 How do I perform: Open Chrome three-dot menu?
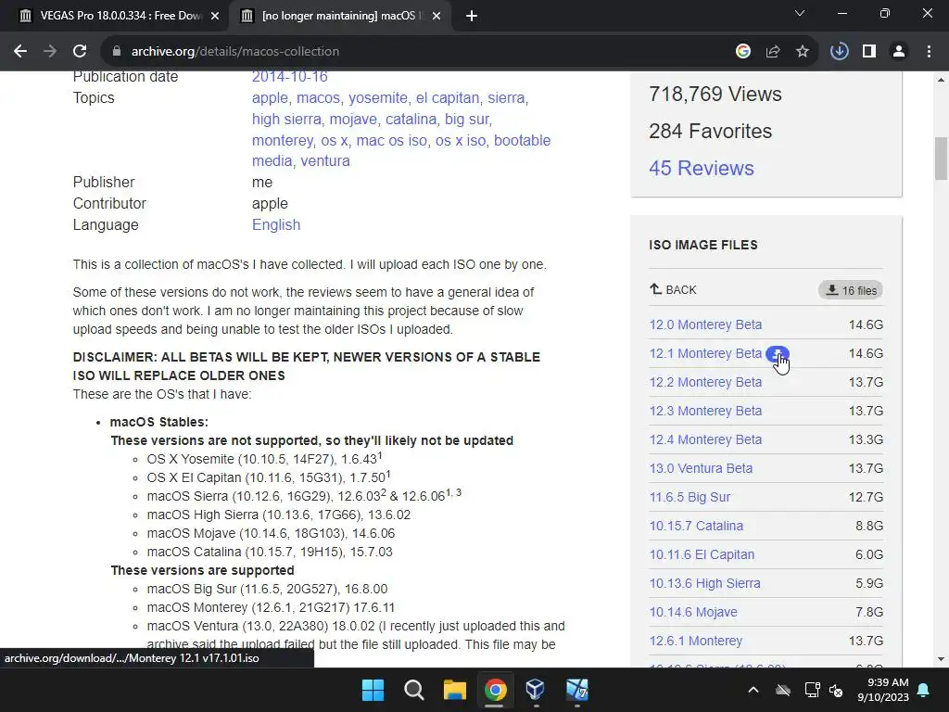tap(929, 52)
